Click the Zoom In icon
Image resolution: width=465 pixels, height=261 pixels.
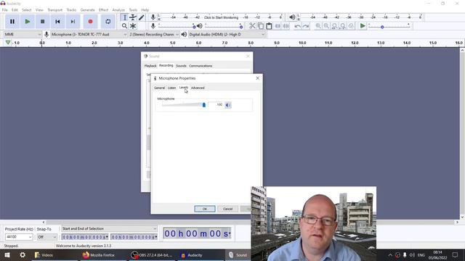click(318, 26)
